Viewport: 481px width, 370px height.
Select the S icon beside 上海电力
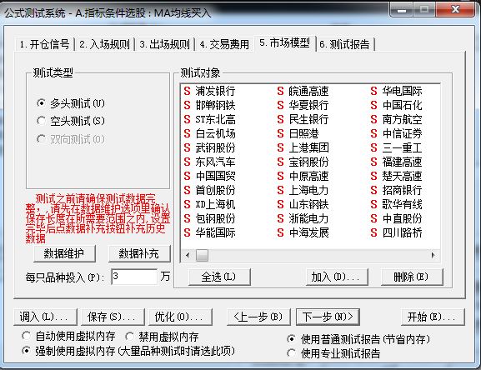(x=280, y=190)
